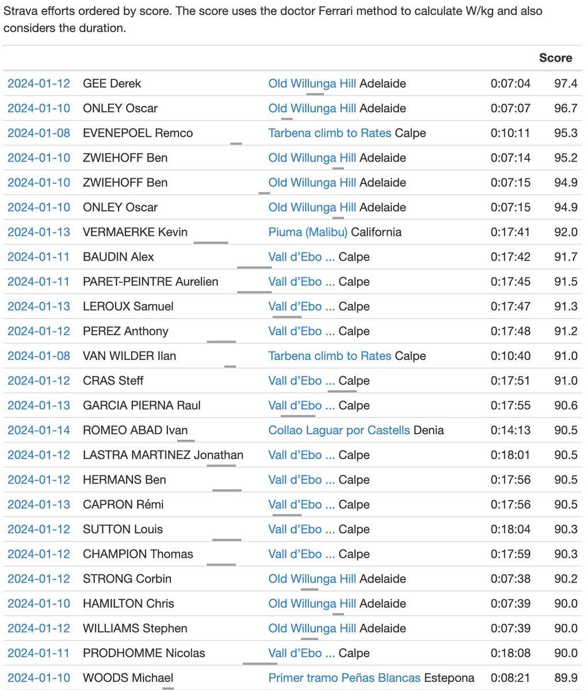Open Old Willunga Hill segment in GEE Derek row

(x=312, y=83)
